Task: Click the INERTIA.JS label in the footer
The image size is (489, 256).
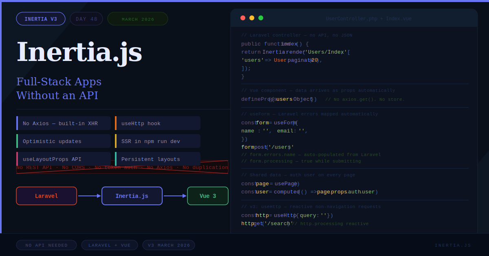Action: (x=453, y=245)
